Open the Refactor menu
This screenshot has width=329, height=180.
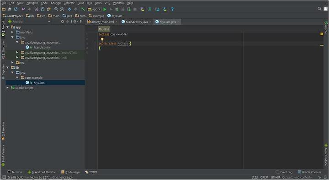(x=69, y=3)
